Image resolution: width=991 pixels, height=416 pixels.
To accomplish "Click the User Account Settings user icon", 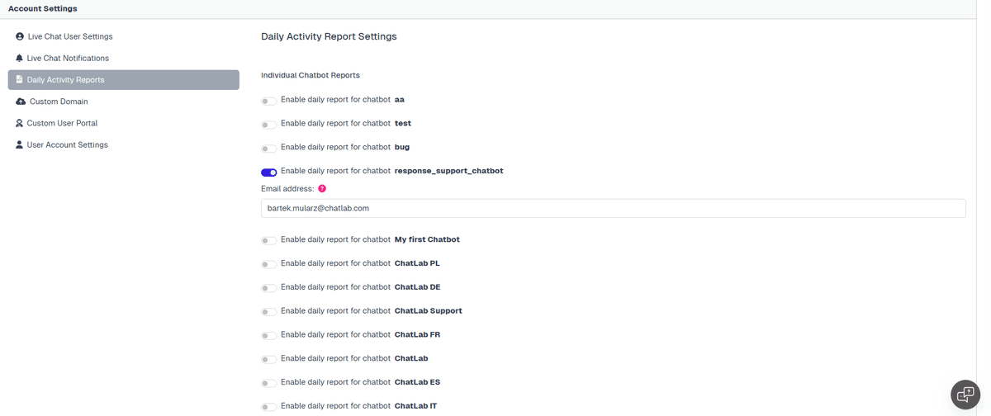I will 20,145.
